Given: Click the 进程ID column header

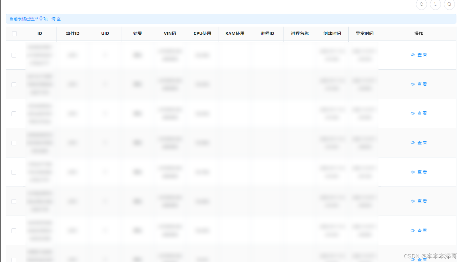Looking at the screenshot, I should pos(267,33).
